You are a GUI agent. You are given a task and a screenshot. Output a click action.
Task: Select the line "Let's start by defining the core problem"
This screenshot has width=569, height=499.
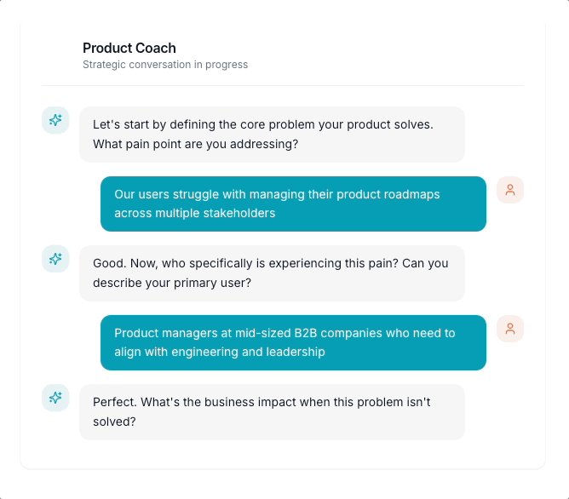[262, 124]
